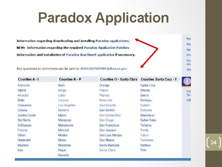222x167 pixels.
Task: Select Tehama county
Action: (x=146, y=125)
